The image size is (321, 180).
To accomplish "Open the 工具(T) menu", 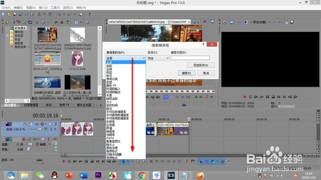I will (55, 8).
